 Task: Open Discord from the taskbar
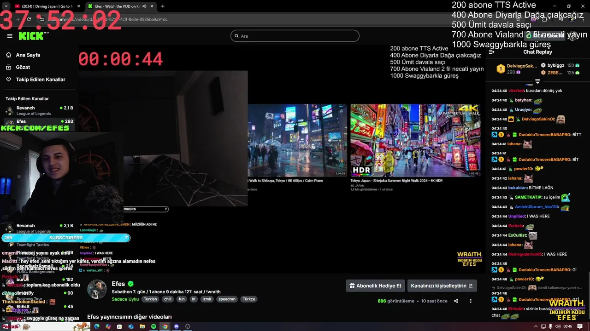pyautogui.click(x=176, y=326)
